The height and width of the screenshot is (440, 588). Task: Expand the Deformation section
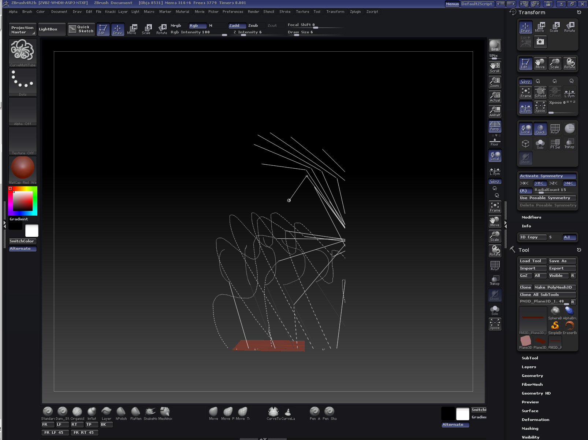[535, 419]
